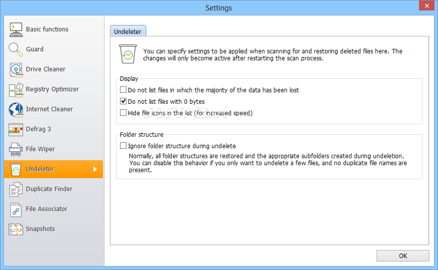Click the 'Display' group label
Image resolution: width=438 pixels, height=270 pixels.
(x=129, y=79)
